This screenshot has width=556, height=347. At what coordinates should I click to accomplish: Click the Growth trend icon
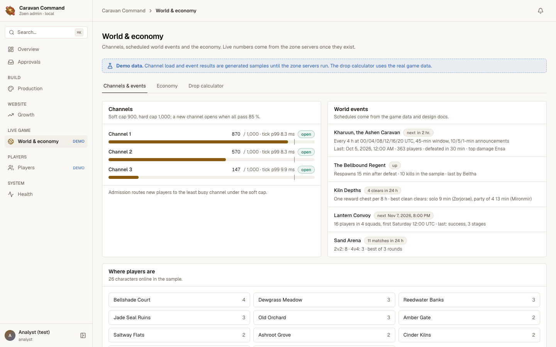coord(11,115)
